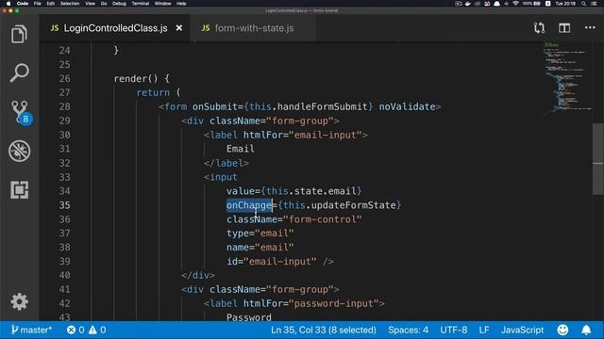Open the Selection menu
This screenshot has width=604, height=339.
tap(70, 4)
